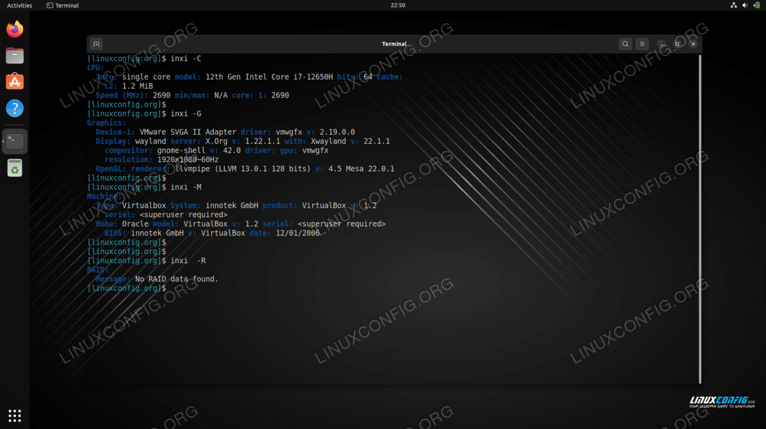Open Ubuntu Software from the dock
This screenshot has width=766, height=429.
(x=15, y=82)
